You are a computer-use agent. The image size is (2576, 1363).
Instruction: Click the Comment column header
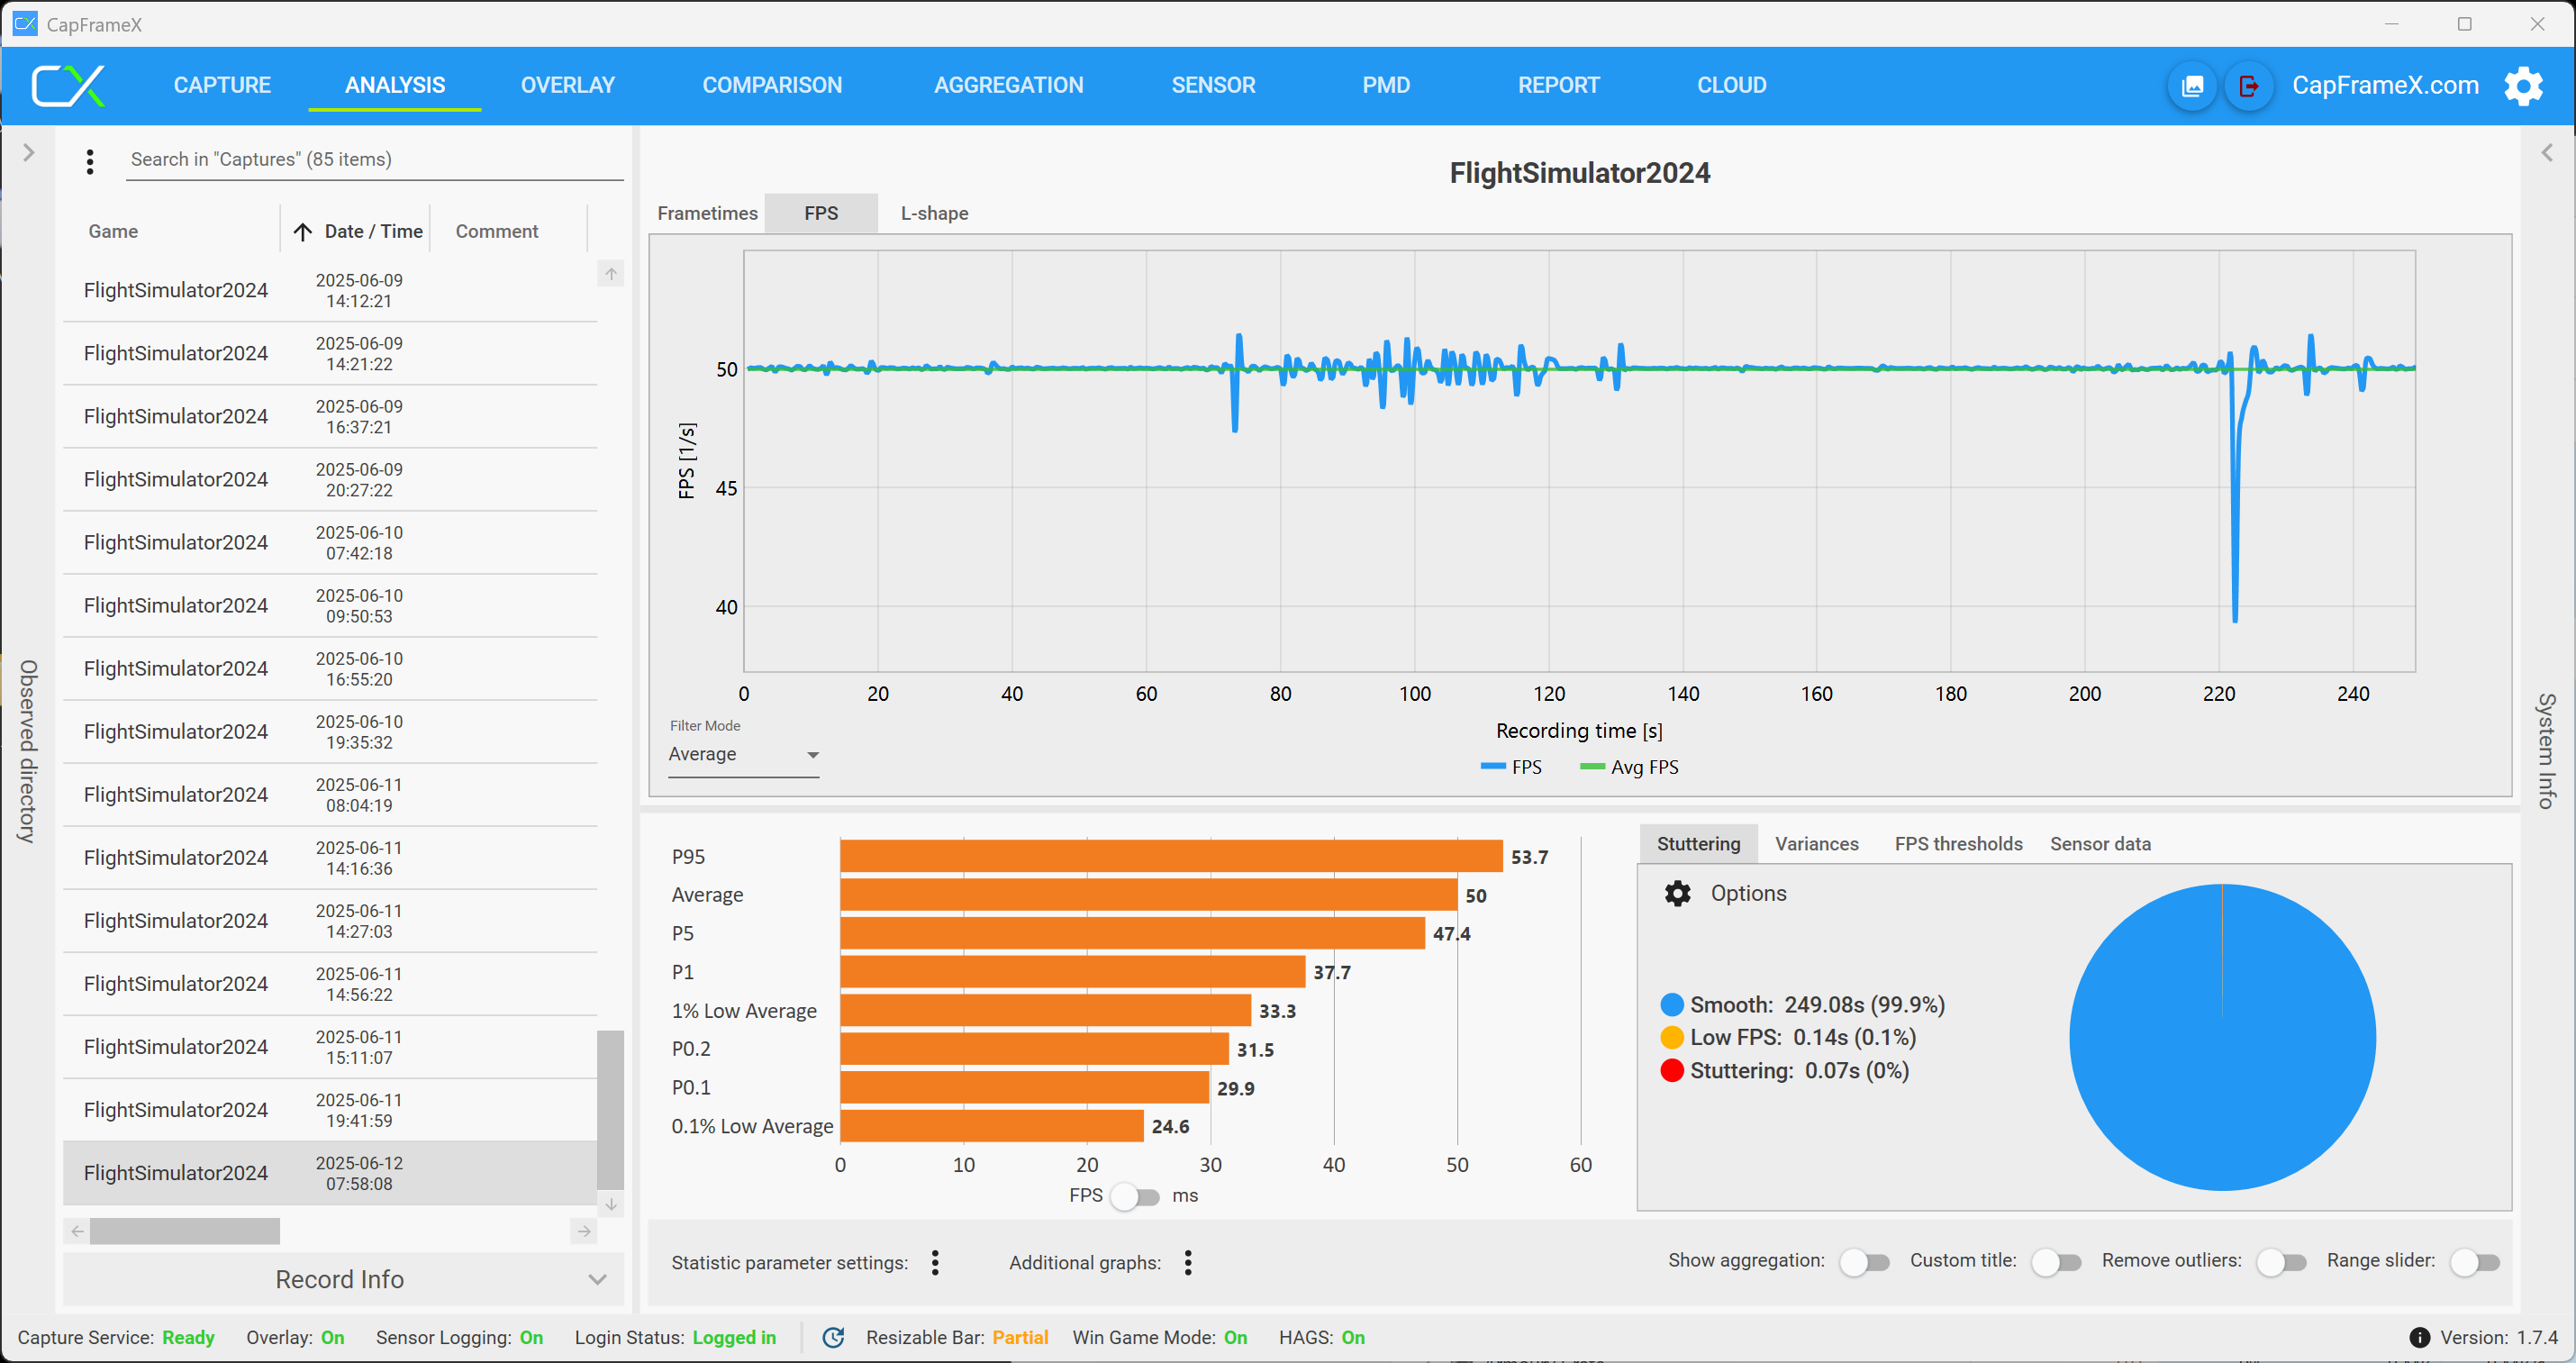point(497,232)
